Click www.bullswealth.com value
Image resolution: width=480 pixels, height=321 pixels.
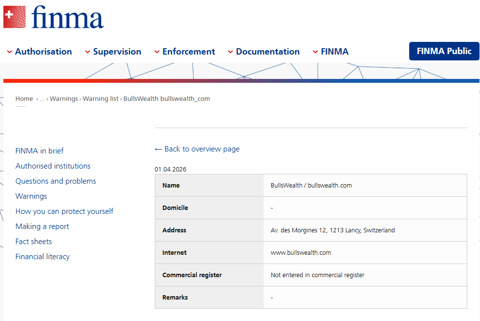tap(301, 253)
